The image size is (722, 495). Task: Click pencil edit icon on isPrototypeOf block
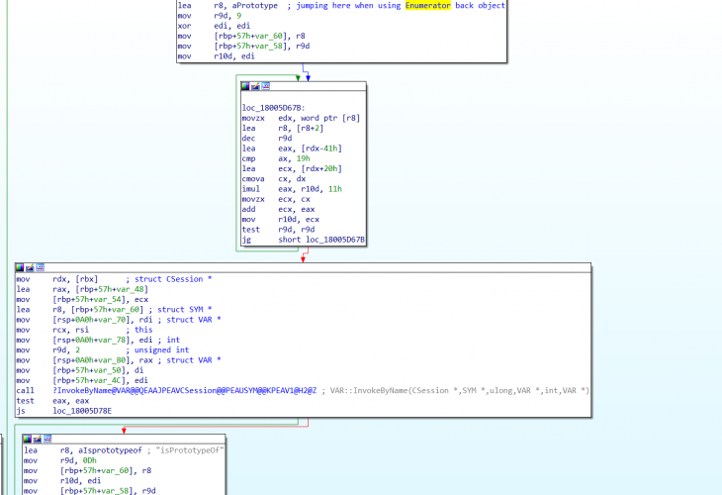(36, 438)
